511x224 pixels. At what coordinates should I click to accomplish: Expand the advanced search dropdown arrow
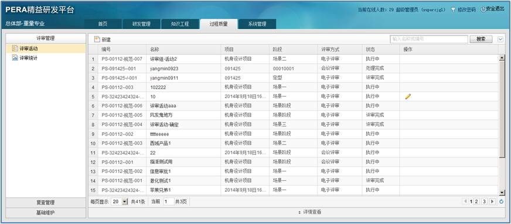(x=500, y=39)
